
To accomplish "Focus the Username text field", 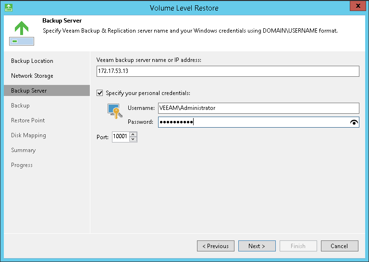I will 258,108.
